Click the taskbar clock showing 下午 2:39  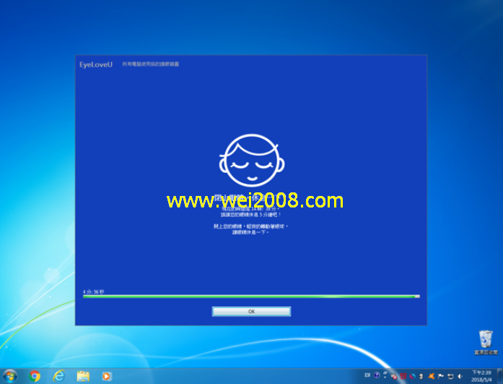click(481, 376)
